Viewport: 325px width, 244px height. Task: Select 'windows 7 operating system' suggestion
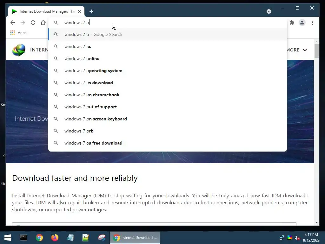pos(168,71)
